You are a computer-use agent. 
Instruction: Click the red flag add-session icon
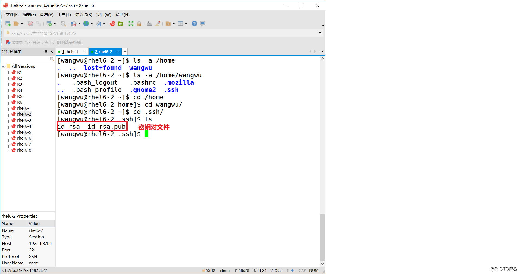[8, 42]
